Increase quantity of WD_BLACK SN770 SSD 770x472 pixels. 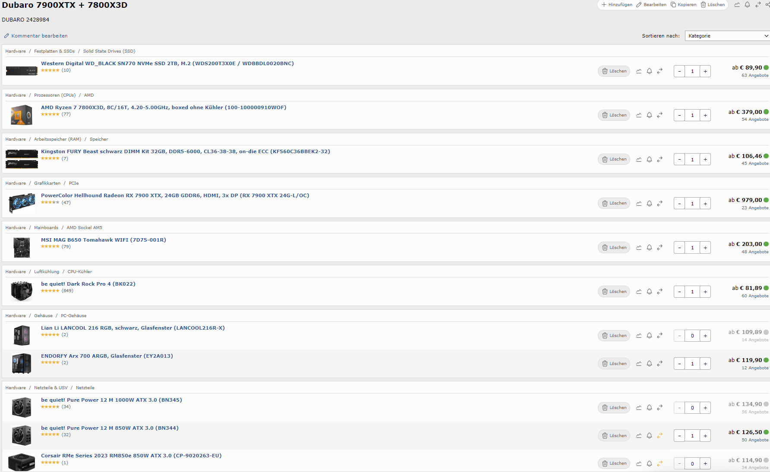(x=705, y=71)
